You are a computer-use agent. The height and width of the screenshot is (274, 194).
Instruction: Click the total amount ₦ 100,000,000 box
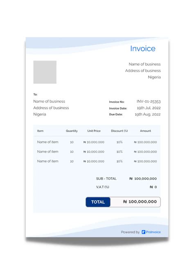pos(135,202)
